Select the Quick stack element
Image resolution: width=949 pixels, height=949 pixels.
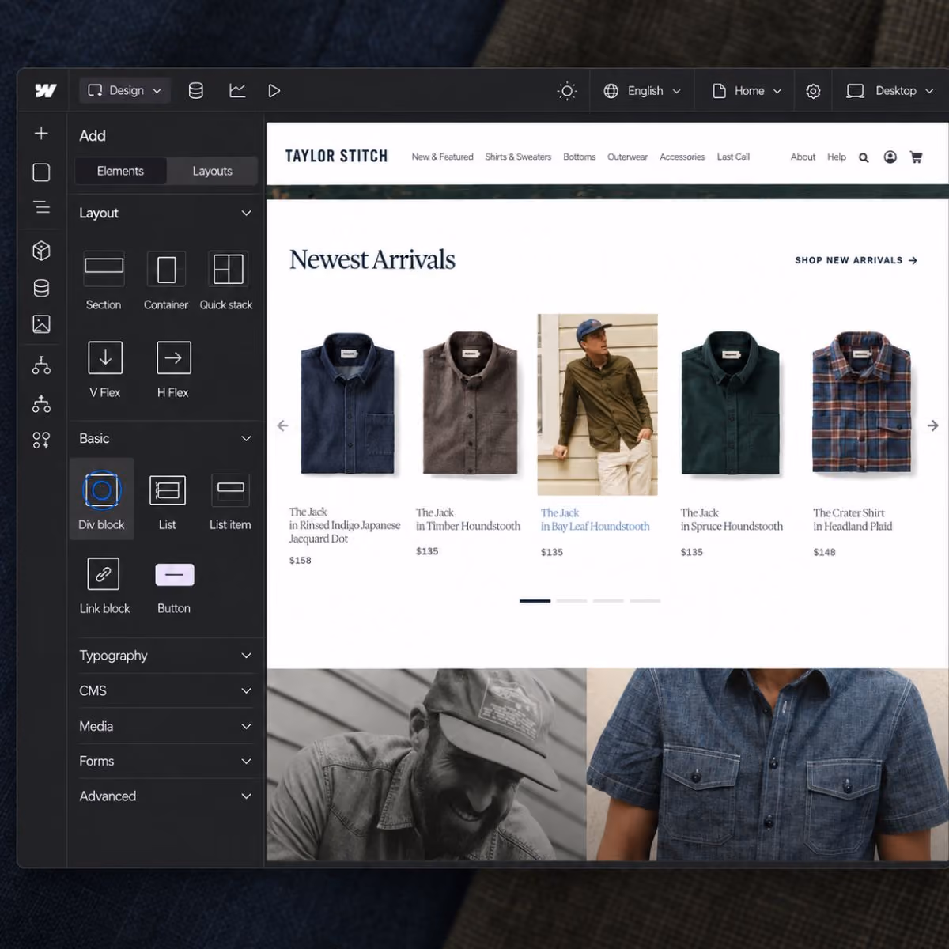pos(226,281)
